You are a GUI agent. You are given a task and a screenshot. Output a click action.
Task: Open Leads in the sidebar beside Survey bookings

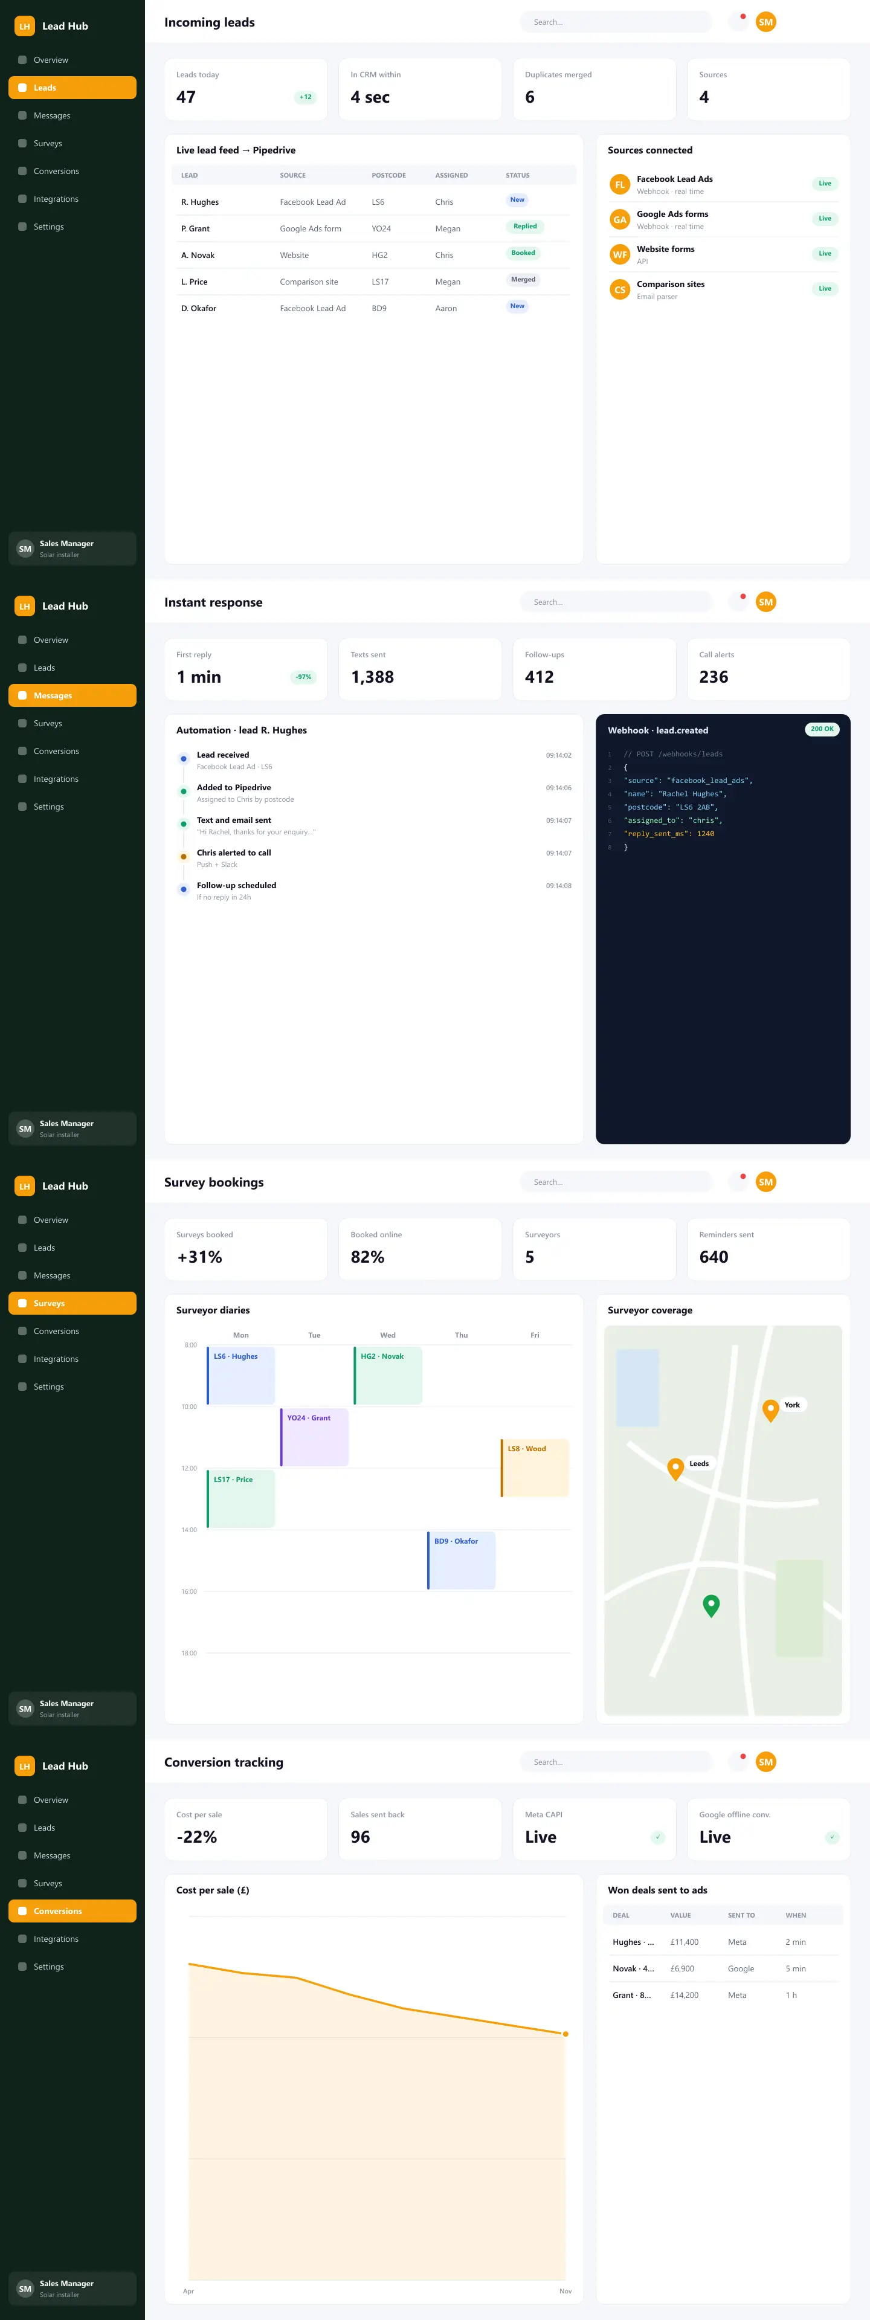click(72, 1248)
